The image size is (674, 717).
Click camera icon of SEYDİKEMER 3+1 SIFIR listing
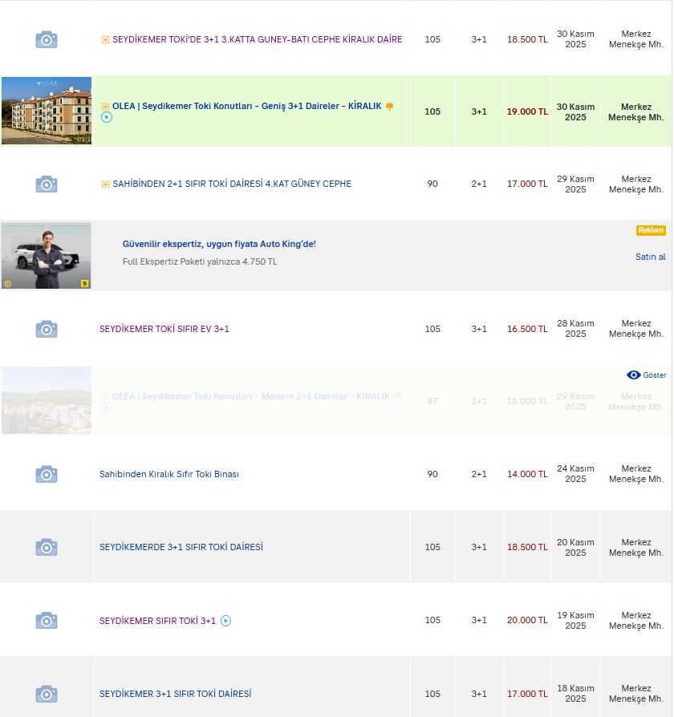pos(47,694)
